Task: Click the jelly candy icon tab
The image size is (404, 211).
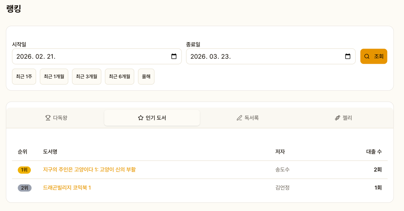Action: click(x=337, y=118)
